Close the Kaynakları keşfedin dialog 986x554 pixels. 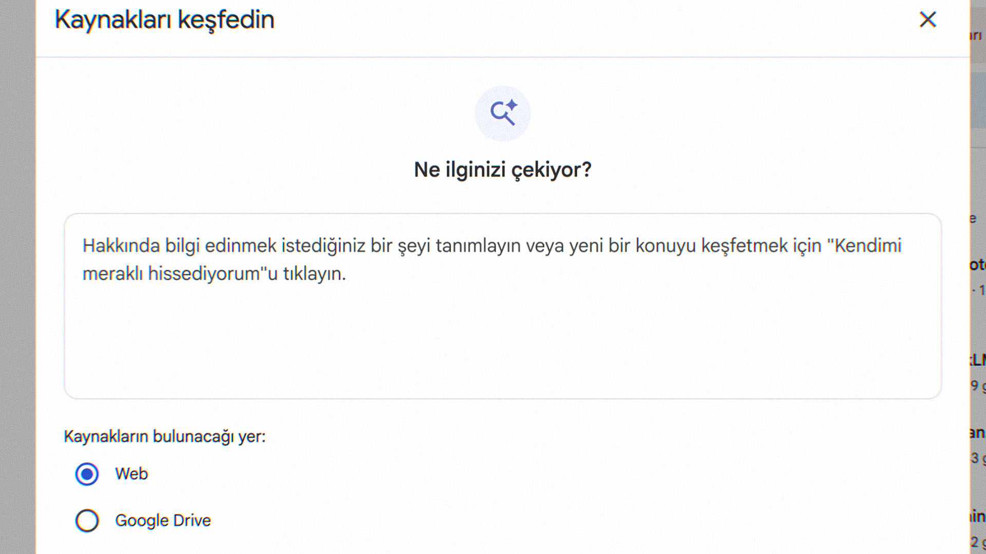(927, 20)
